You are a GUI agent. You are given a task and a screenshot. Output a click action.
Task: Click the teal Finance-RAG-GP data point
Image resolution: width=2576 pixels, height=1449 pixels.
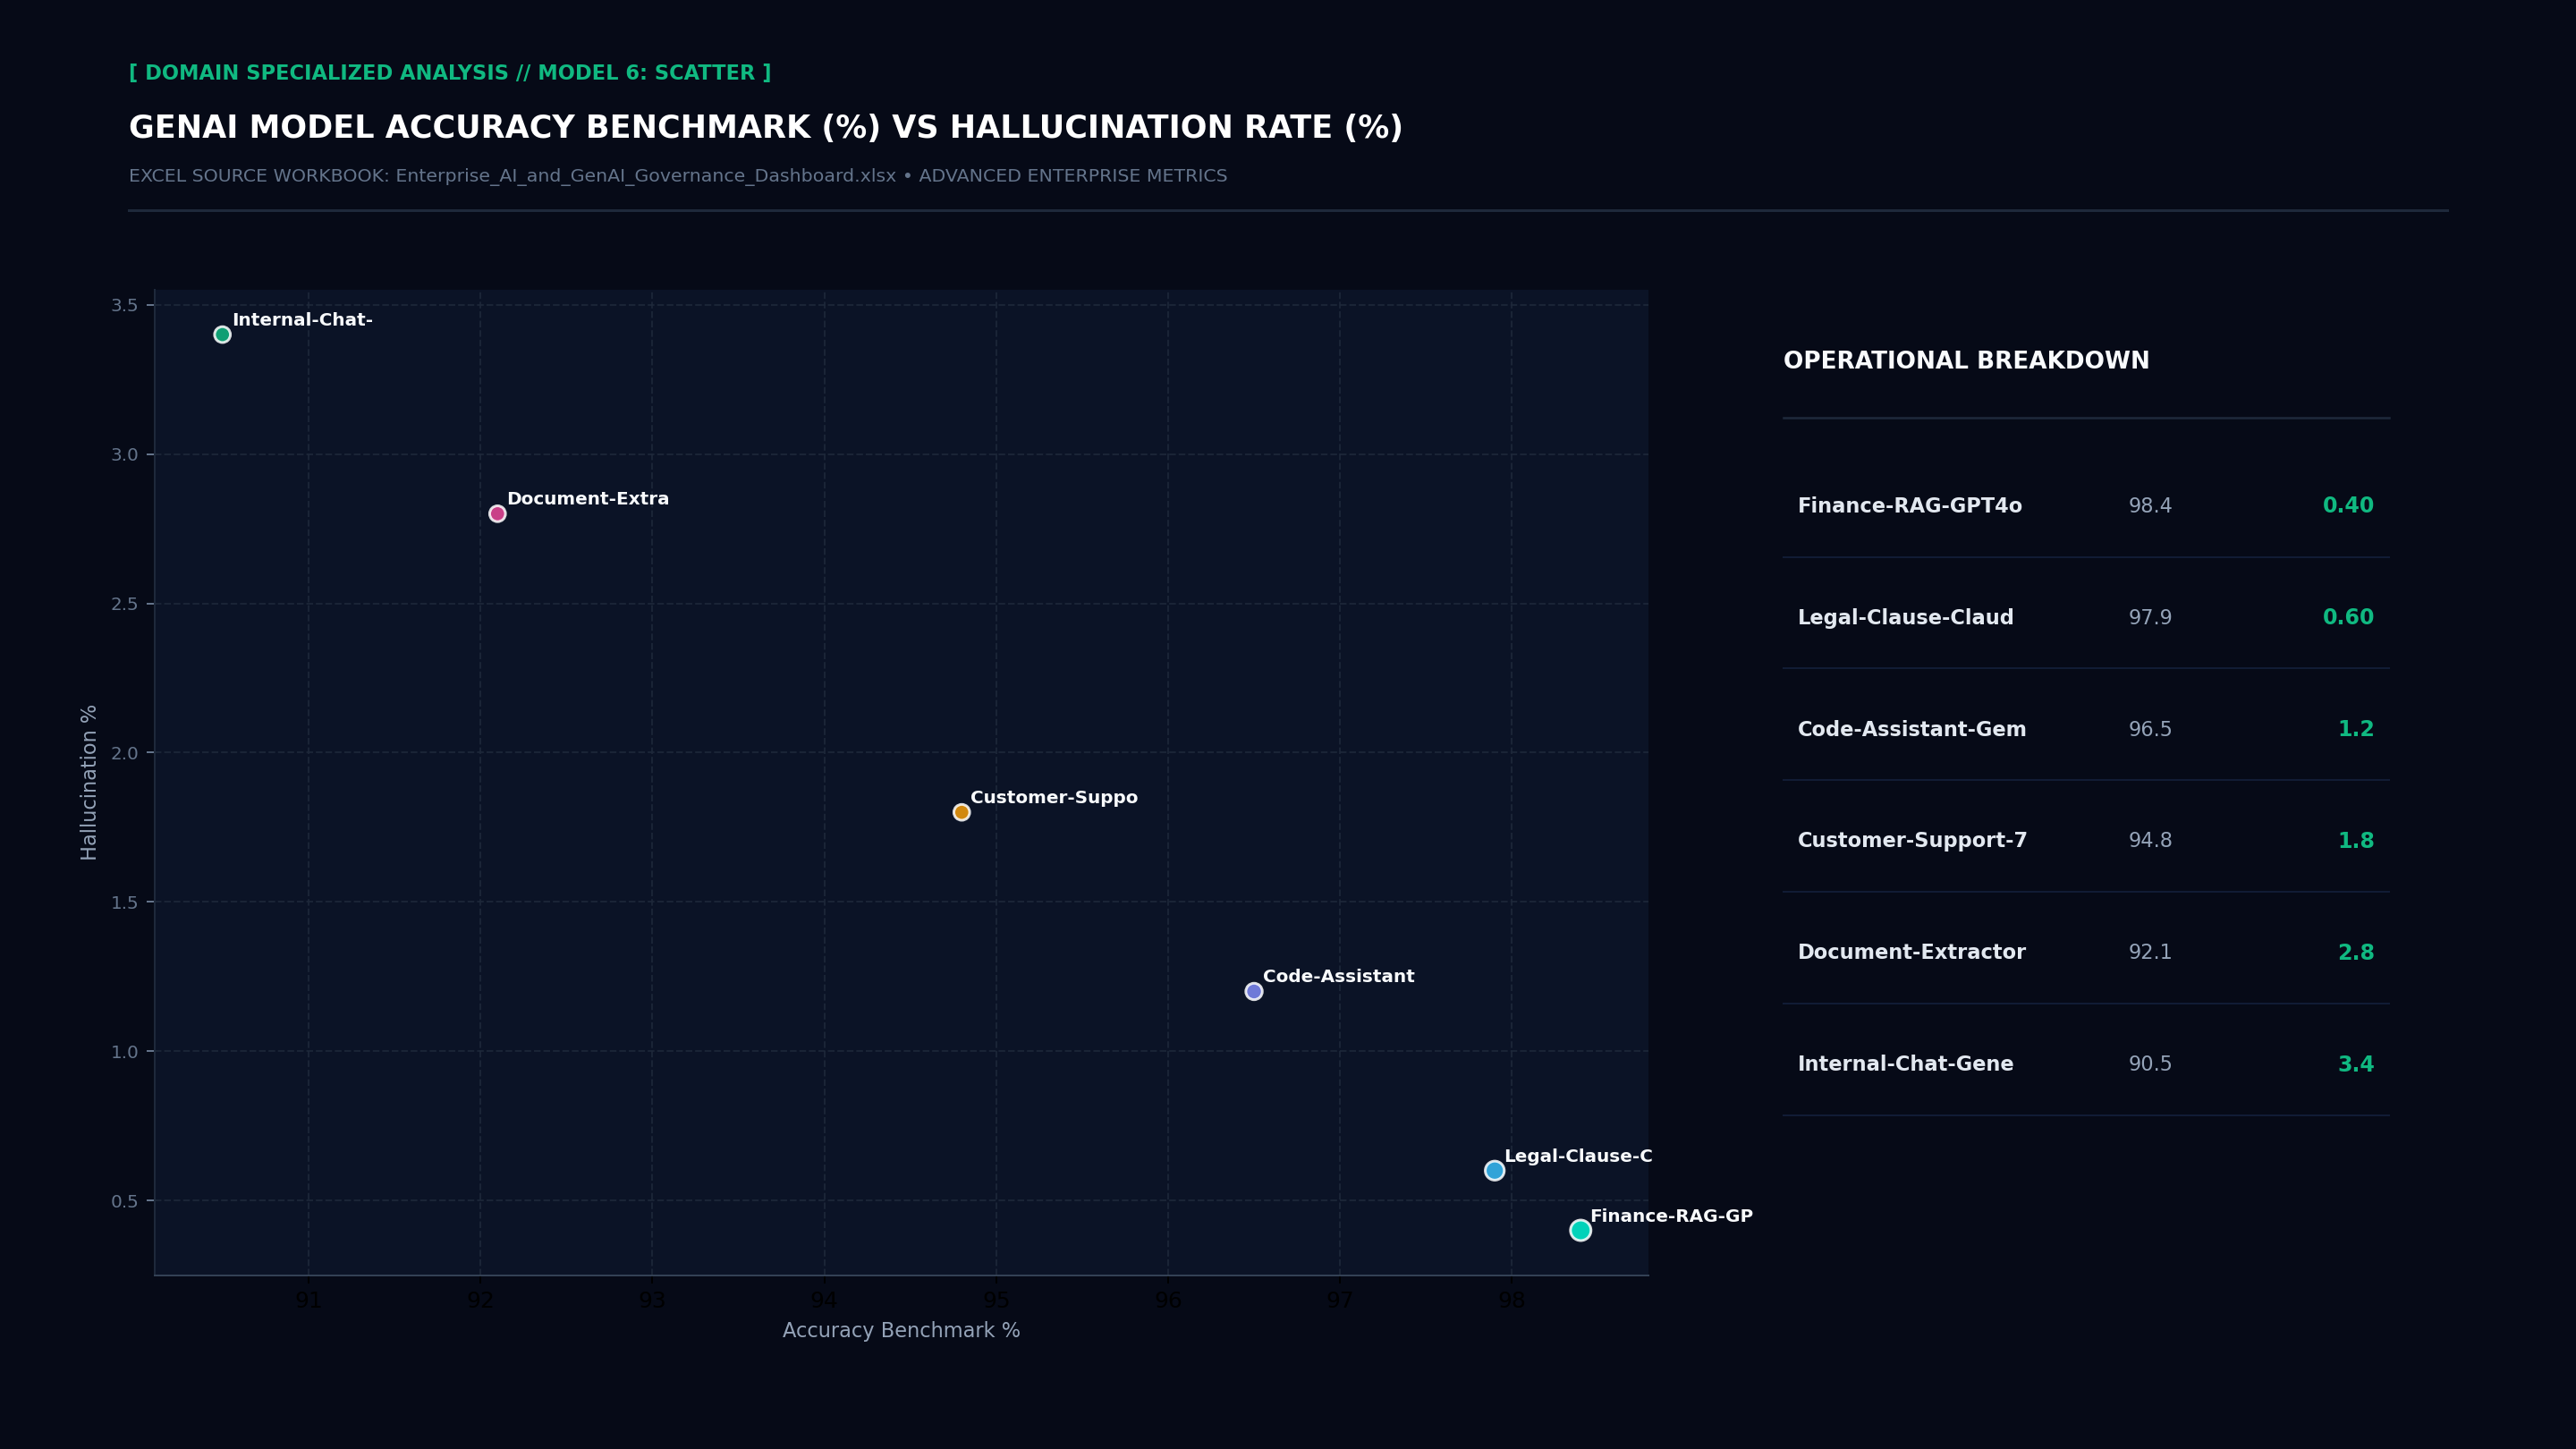pyautogui.click(x=1580, y=1230)
